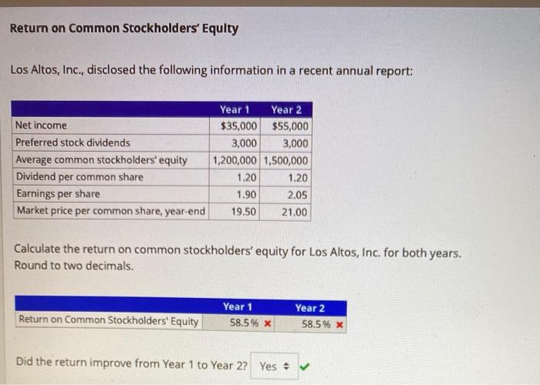
Task: Select the Earnings per share row label
Action: tap(58, 194)
